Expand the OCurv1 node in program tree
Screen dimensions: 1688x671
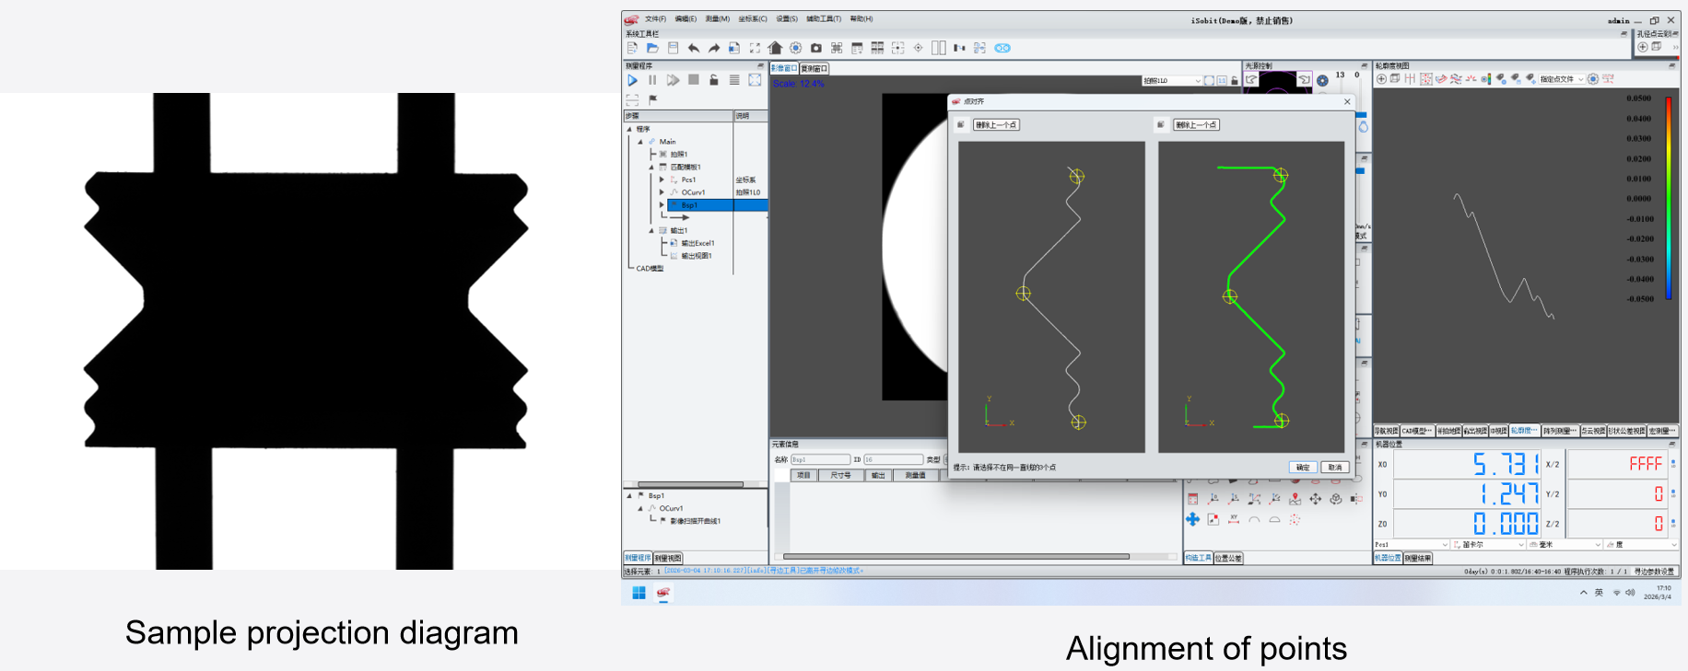[662, 192]
